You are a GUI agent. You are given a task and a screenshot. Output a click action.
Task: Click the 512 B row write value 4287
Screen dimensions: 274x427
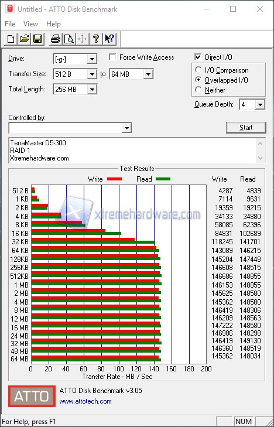[226, 191]
